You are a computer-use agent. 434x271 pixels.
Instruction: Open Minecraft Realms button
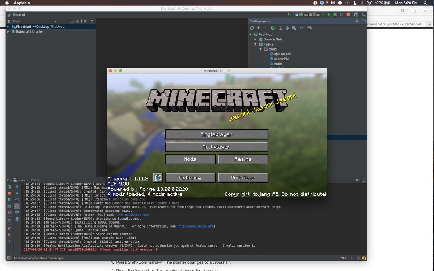click(x=243, y=159)
